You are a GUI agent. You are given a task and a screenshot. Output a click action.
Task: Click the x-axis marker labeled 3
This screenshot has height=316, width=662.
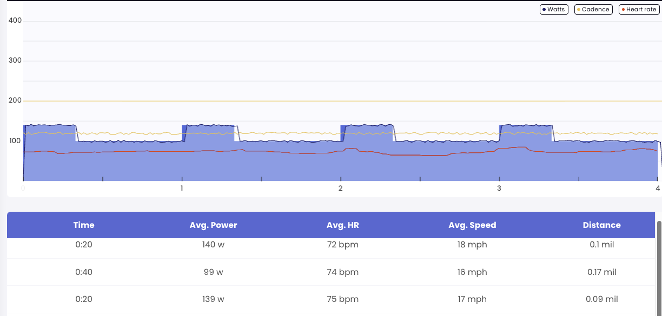click(499, 189)
